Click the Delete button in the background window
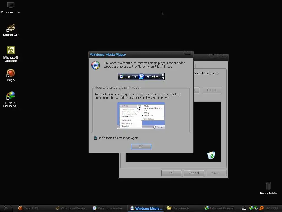This screenshot has height=212, width=282. [x=212, y=90]
